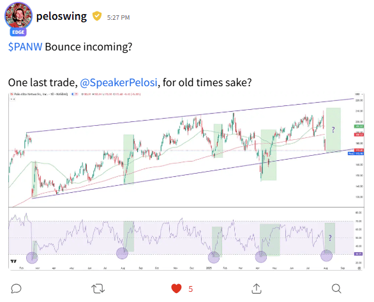Click the Palo Alto Networks chart title

coord(39,94)
